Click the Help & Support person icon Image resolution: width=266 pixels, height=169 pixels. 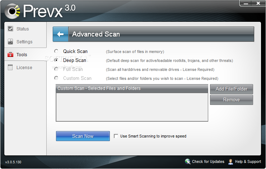(x=230, y=161)
